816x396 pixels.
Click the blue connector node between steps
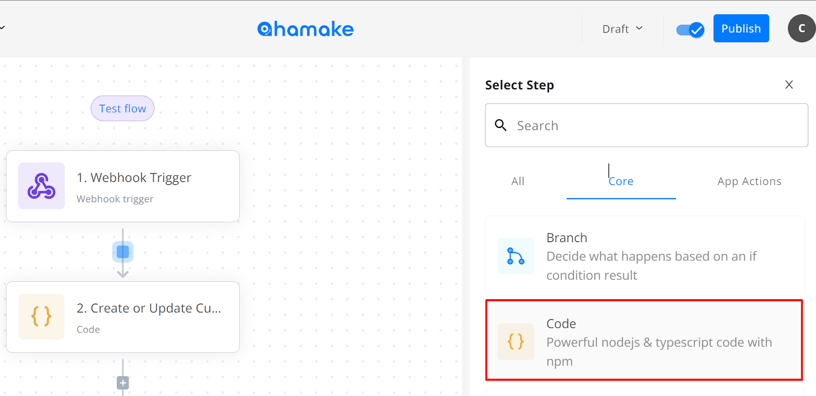click(123, 252)
